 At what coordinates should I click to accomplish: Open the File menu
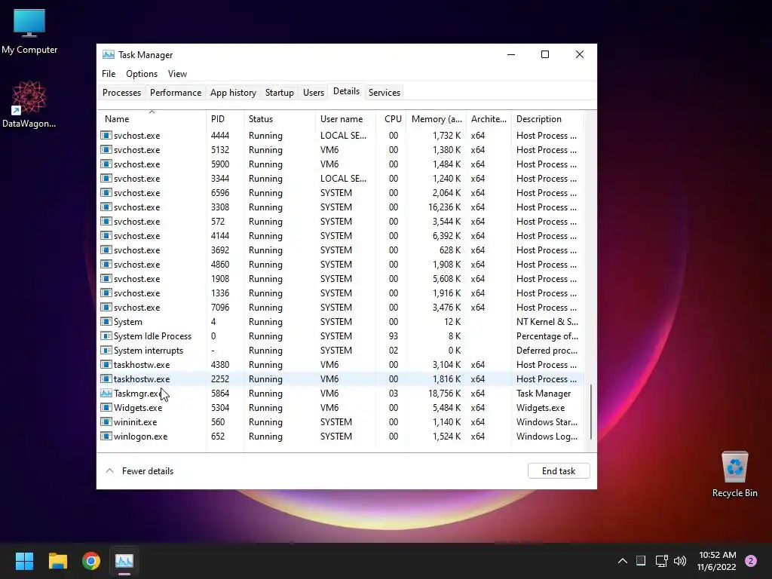tap(109, 74)
